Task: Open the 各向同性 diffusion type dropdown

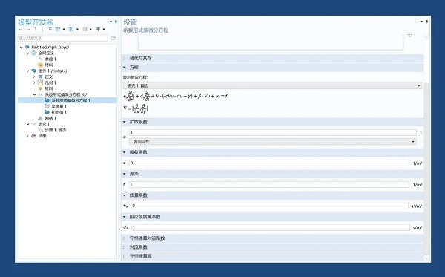Action: click(x=273, y=142)
